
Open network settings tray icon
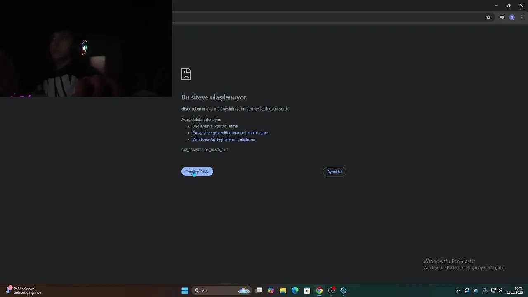493,290
